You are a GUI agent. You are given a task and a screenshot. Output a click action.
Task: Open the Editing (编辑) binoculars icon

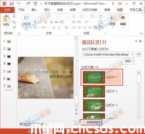tap(123, 18)
